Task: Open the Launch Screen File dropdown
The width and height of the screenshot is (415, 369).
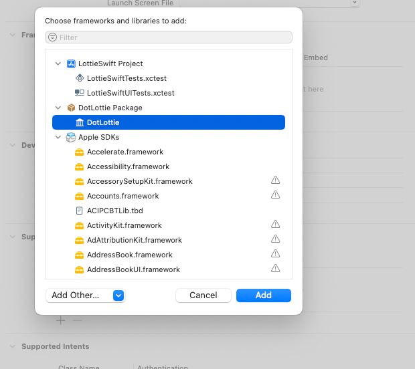Action: tap(355, 3)
